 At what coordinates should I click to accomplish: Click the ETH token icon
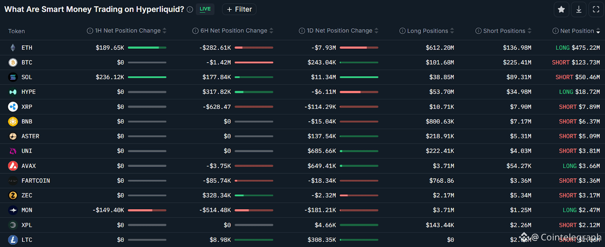point(13,48)
